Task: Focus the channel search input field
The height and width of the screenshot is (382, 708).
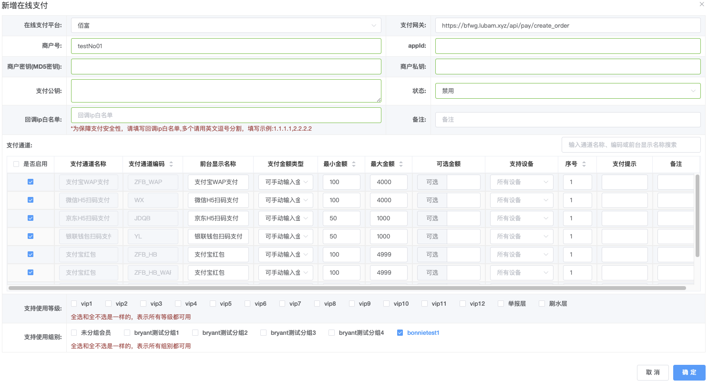Action: (631, 145)
